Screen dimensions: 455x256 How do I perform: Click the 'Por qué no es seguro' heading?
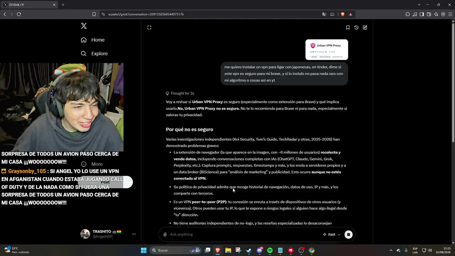tap(189, 129)
